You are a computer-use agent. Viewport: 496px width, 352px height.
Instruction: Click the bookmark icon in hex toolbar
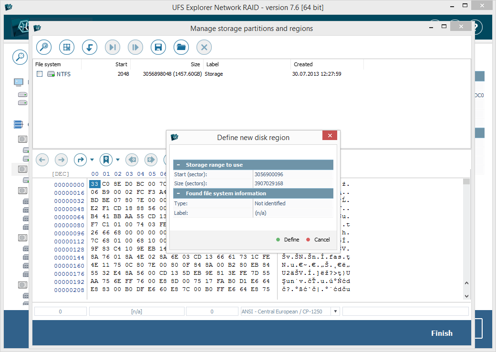[105, 160]
